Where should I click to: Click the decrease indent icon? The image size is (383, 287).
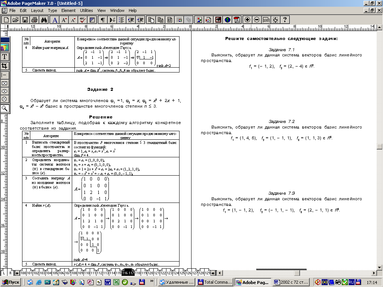tap(131, 20)
